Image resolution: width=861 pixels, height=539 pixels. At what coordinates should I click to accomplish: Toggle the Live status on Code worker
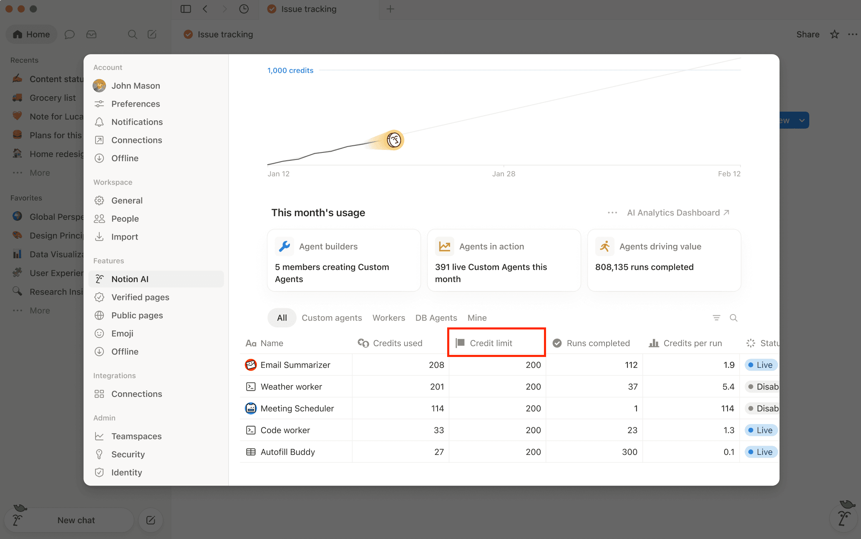point(760,430)
